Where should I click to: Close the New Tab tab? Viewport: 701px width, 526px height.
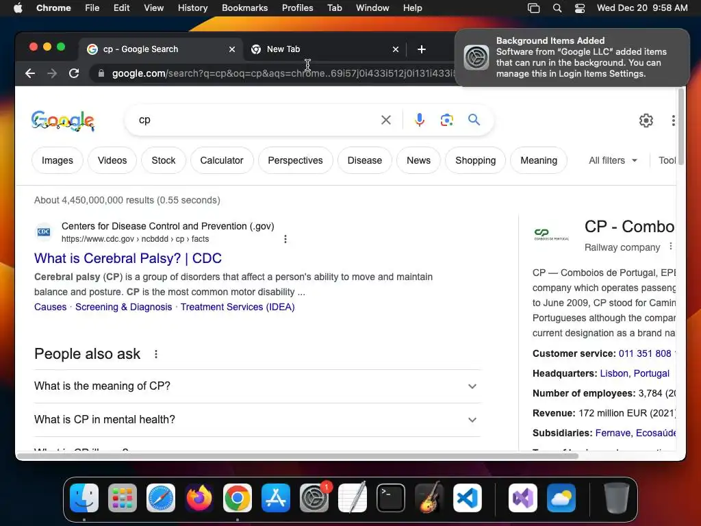(x=395, y=49)
